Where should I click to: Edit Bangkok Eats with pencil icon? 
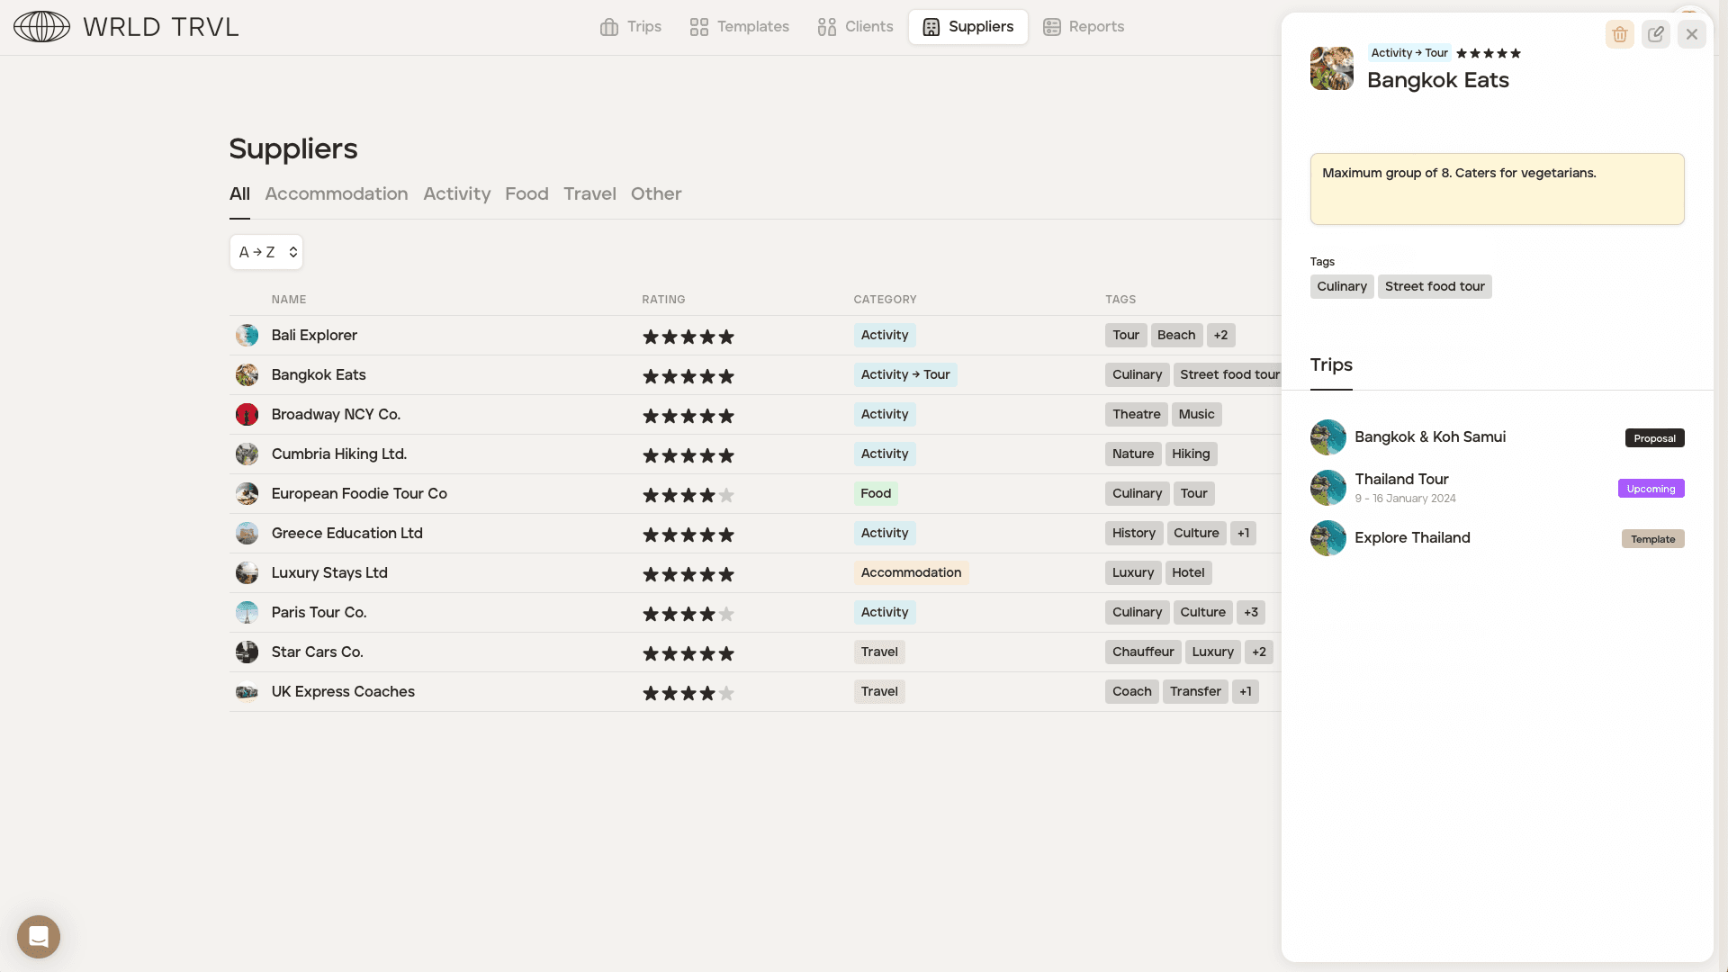(x=1656, y=34)
